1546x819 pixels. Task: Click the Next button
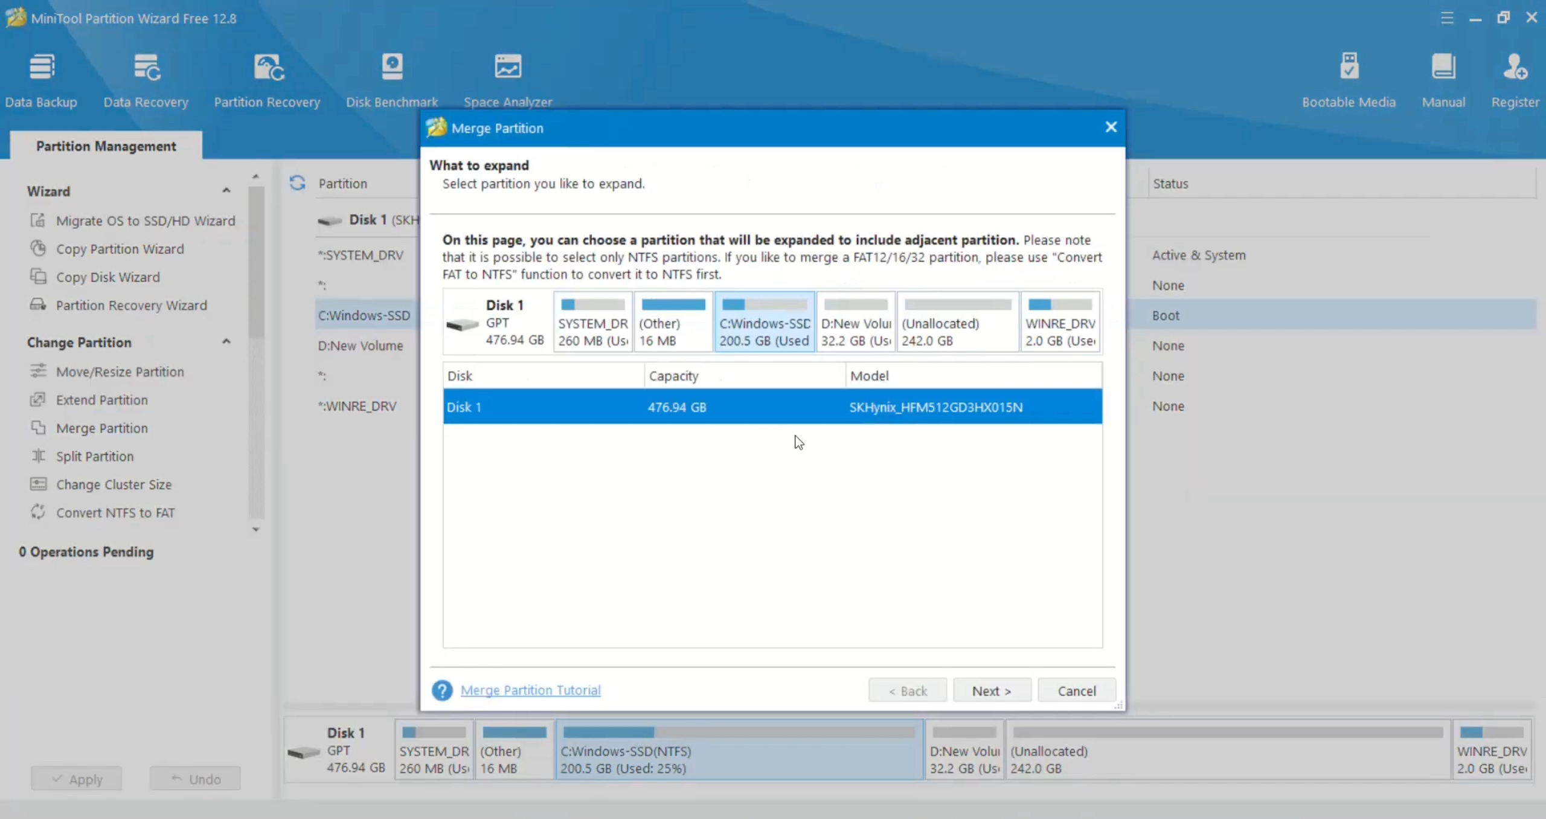[x=991, y=690]
